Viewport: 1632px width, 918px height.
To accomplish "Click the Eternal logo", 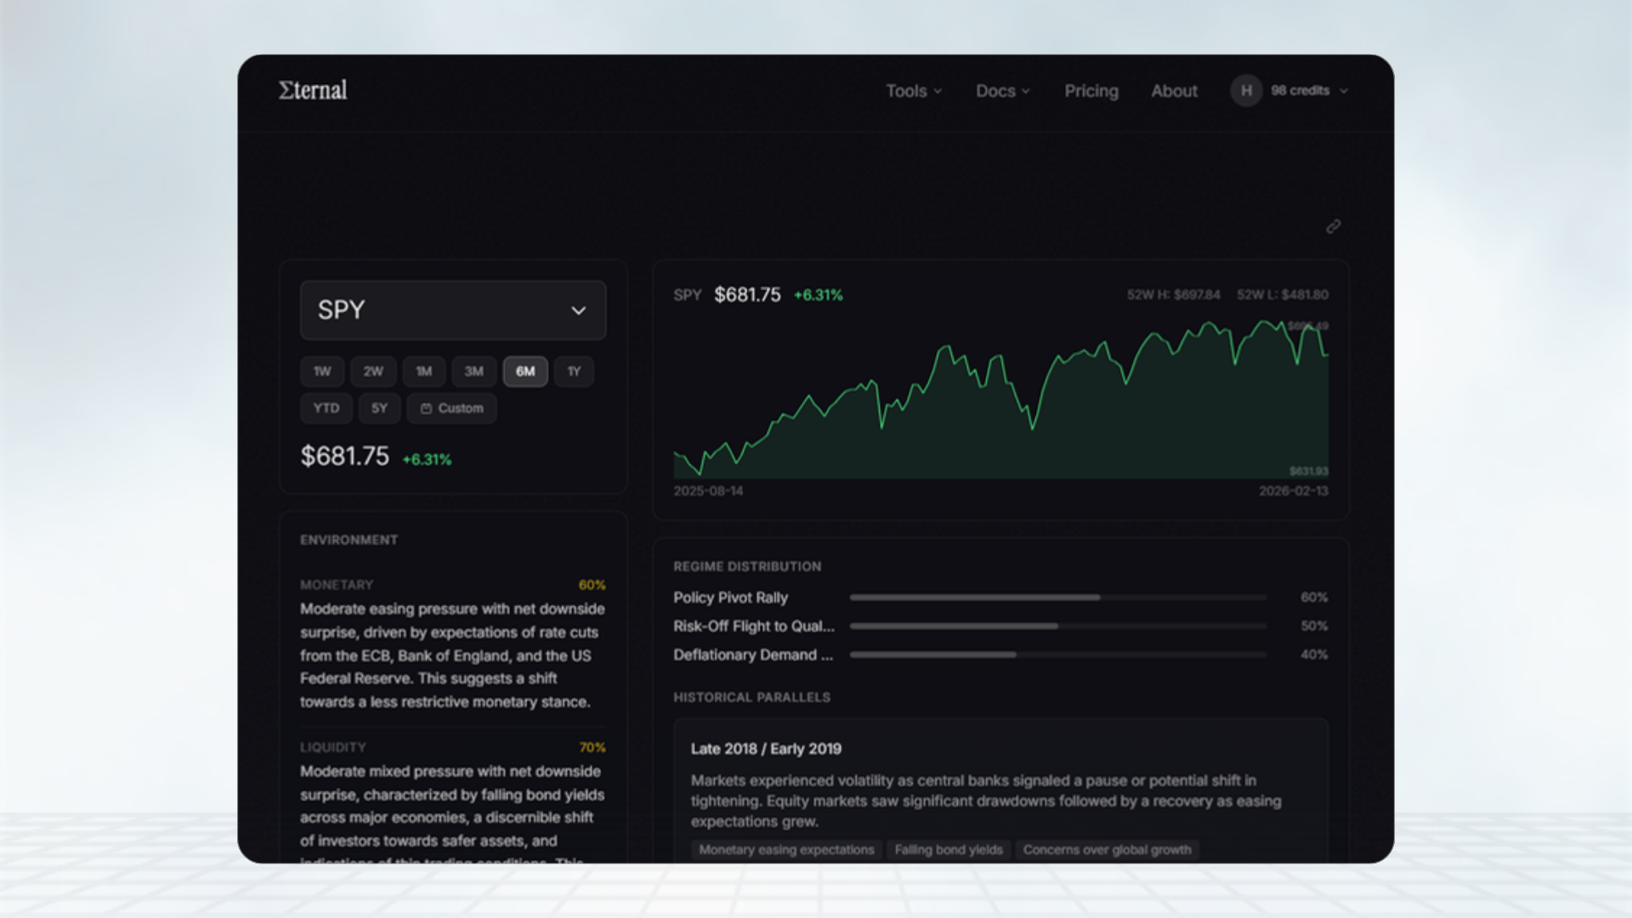I will pos(312,89).
